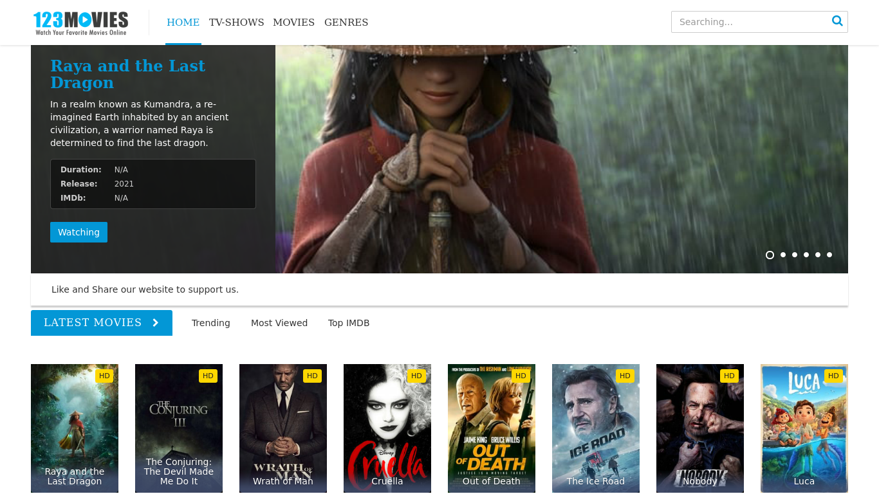The height and width of the screenshot is (494, 879).
Task: Select the last carousel indicator dot
Action: [829, 255]
